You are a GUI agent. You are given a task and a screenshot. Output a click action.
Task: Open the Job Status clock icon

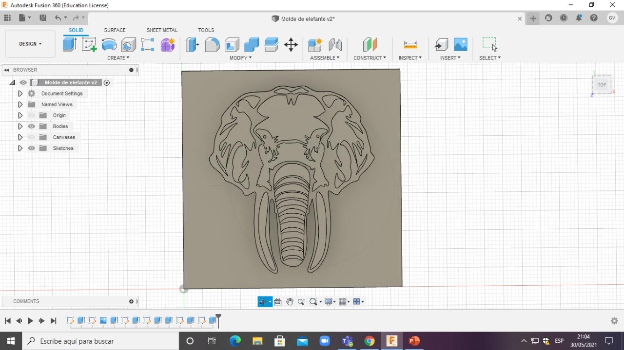(x=564, y=18)
